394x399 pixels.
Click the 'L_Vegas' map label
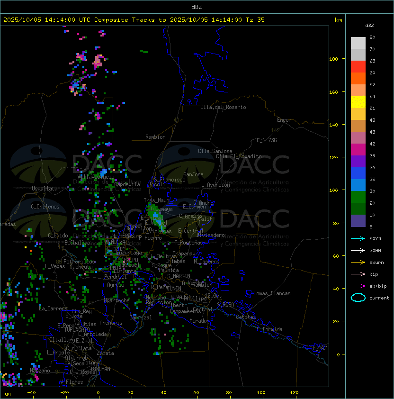(x=55, y=266)
